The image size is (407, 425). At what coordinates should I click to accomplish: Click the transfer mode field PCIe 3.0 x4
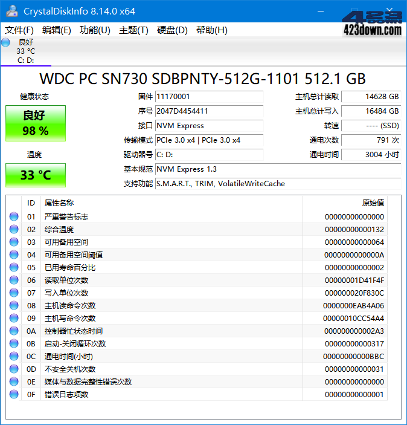[209, 140]
